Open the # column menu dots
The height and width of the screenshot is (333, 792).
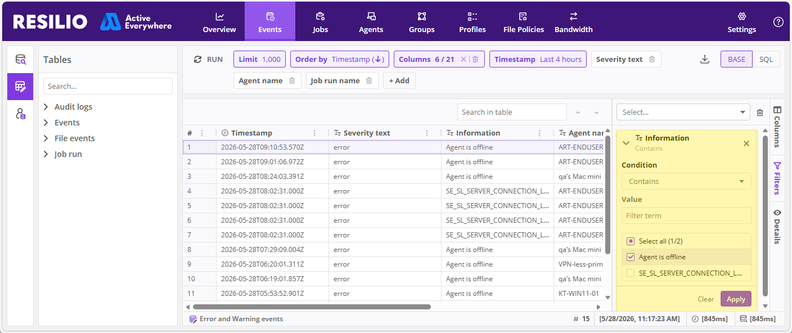[x=202, y=133]
